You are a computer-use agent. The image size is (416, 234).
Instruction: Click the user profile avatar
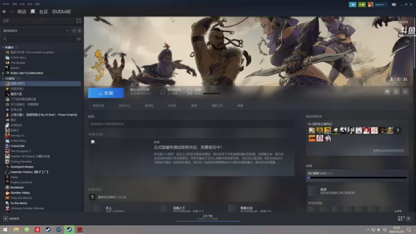coord(370,5)
